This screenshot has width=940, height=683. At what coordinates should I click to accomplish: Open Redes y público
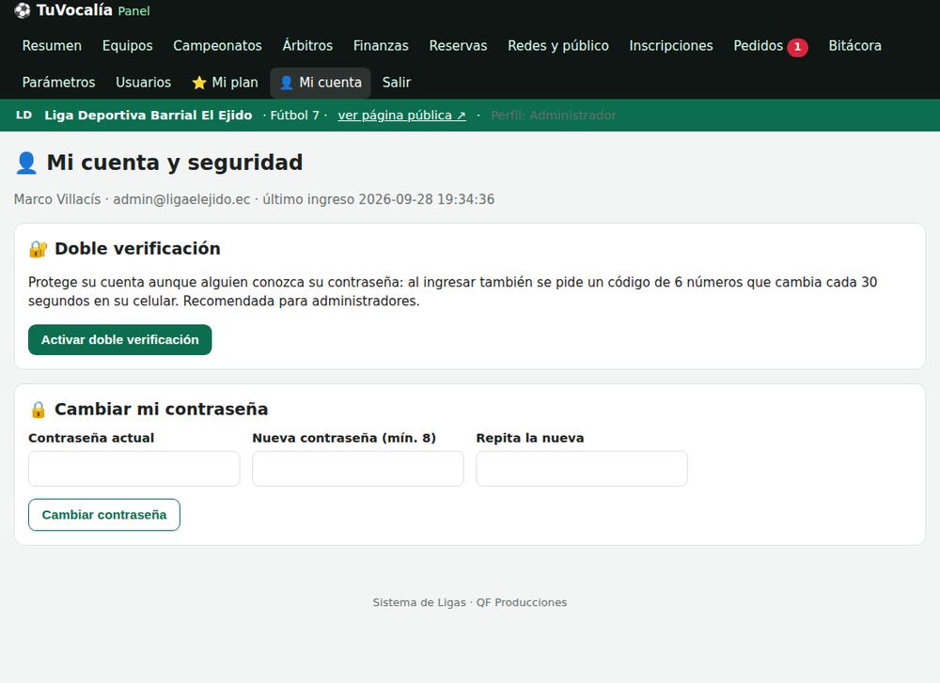558,45
